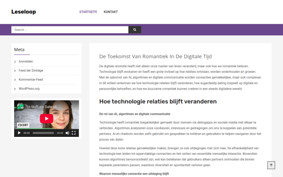Click the Meta widget heading

(x=19, y=50)
